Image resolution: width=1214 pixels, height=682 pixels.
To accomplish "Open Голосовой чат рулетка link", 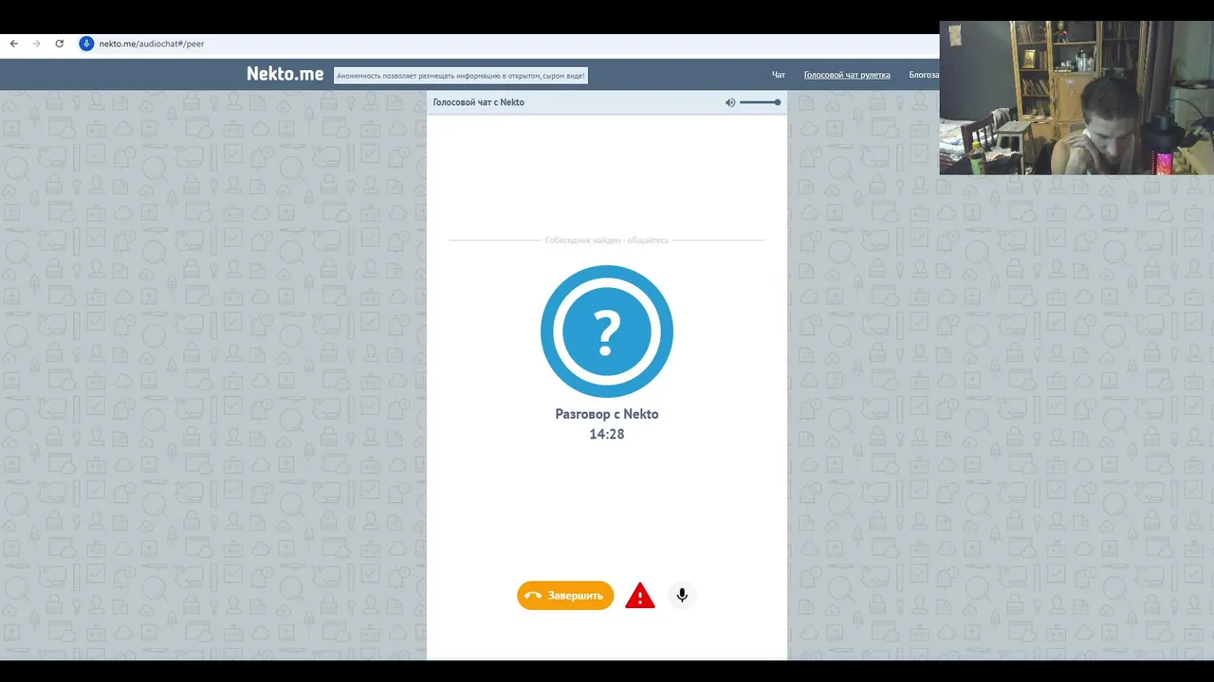I will (847, 75).
